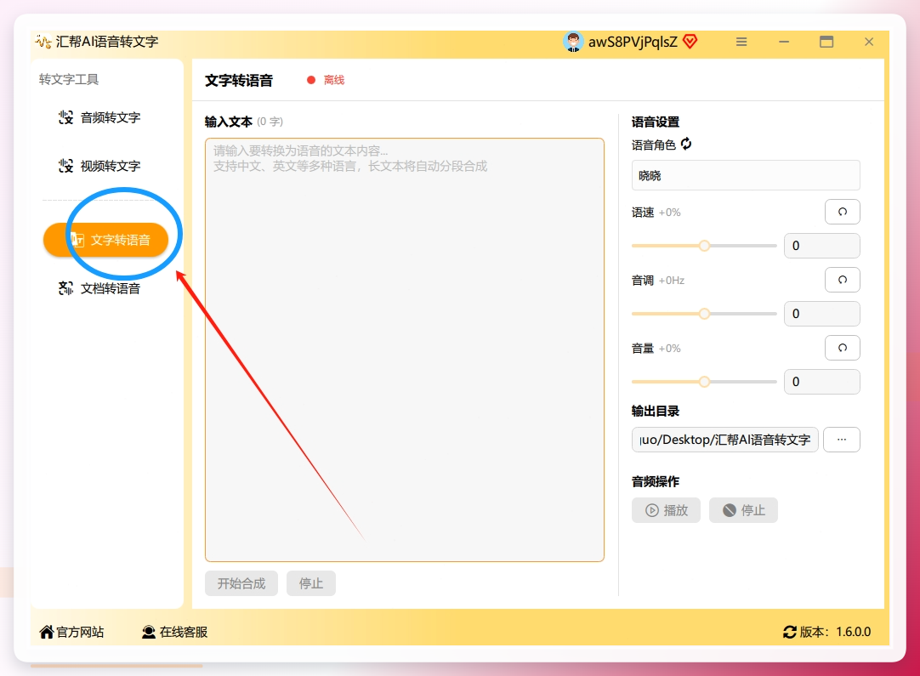
Task: Reset the 音调 pitch value
Action: (842, 280)
